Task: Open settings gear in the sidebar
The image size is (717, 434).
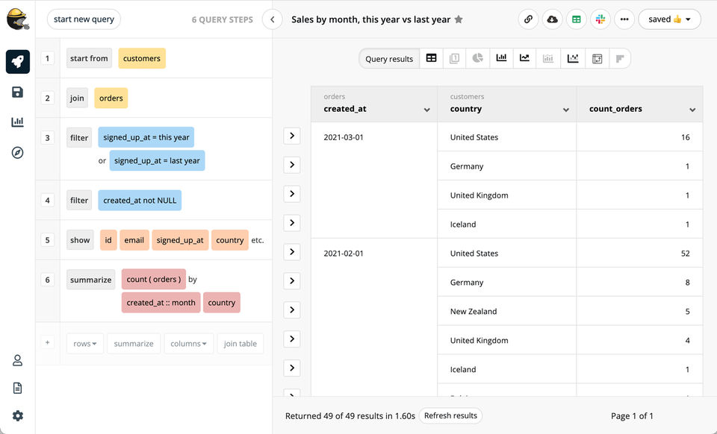Action: click(x=18, y=415)
